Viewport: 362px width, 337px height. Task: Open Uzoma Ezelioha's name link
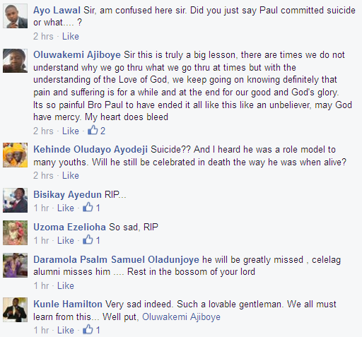pos(69,227)
